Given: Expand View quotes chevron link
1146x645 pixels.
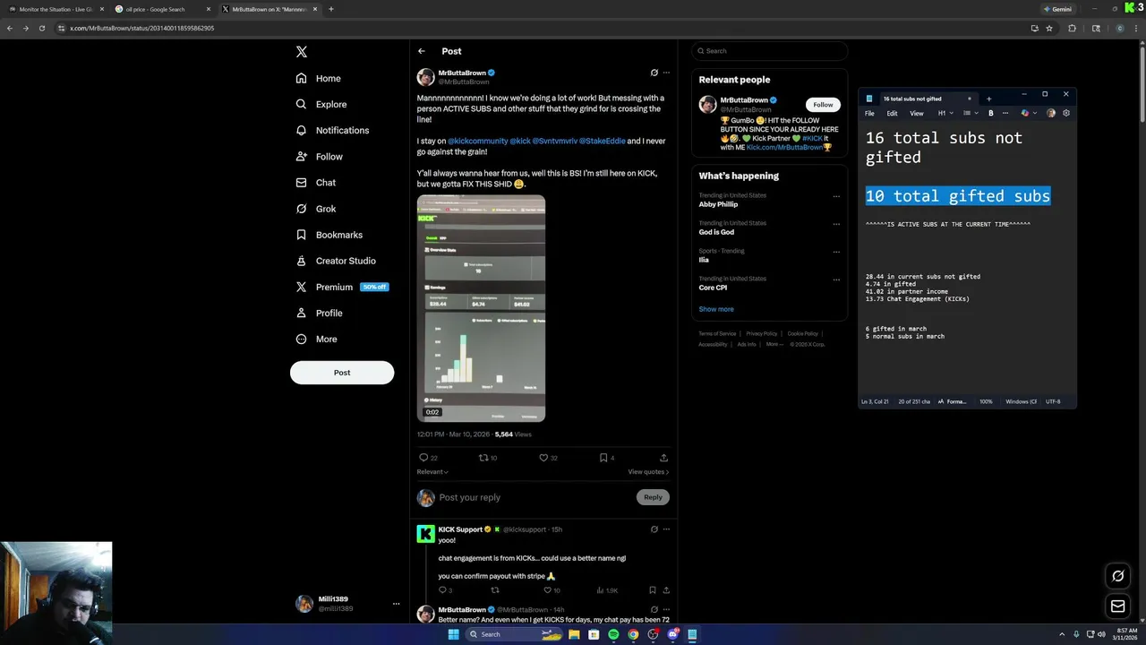Looking at the screenshot, I should [648, 472].
